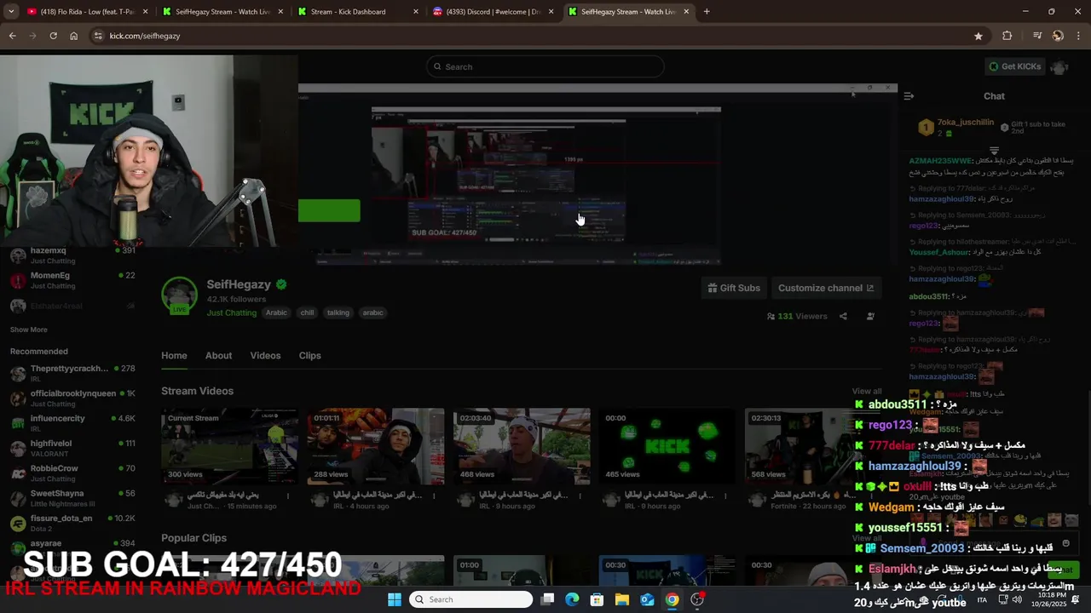This screenshot has height=613, width=1091.
Task: Click the Gift Subs button
Action: (x=734, y=288)
